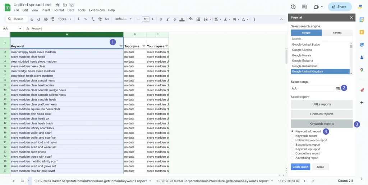This screenshot has height=185, width=368.
Task: Switch to Yandex search engine tab
Action: click(337, 33)
